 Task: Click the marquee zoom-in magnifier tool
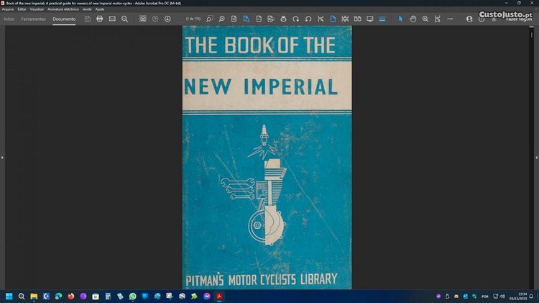(425, 19)
